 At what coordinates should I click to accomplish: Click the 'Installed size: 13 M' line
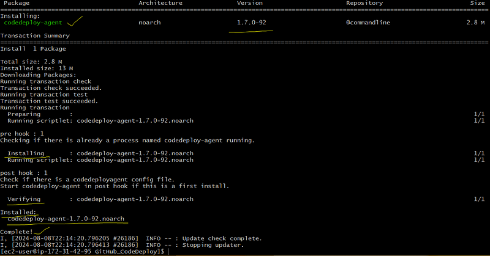[37, 68]
